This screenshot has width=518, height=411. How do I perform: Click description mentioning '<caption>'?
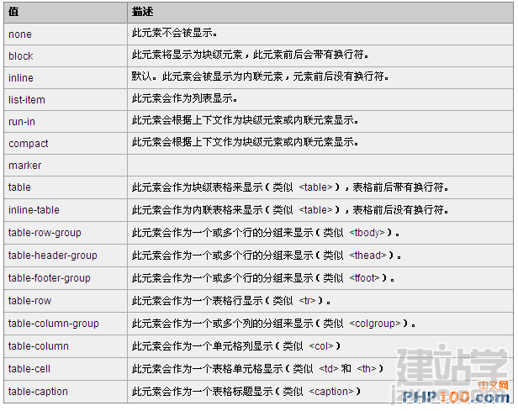click(246, 392)
